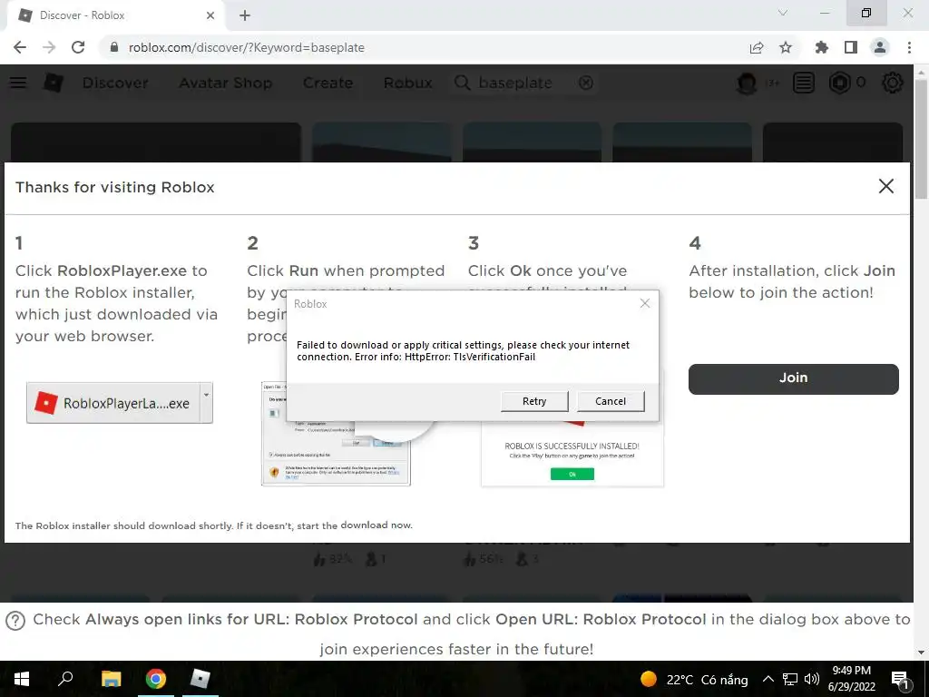The image size is (929, 697).
Task: Open Chrome profile avatar
Action: [x=880, y=47]
